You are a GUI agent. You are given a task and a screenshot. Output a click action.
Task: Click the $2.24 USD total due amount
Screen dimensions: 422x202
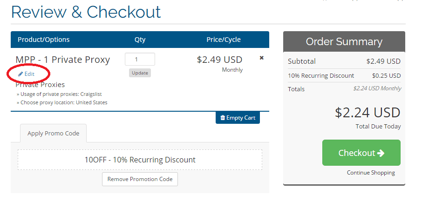tap(368, 113)
